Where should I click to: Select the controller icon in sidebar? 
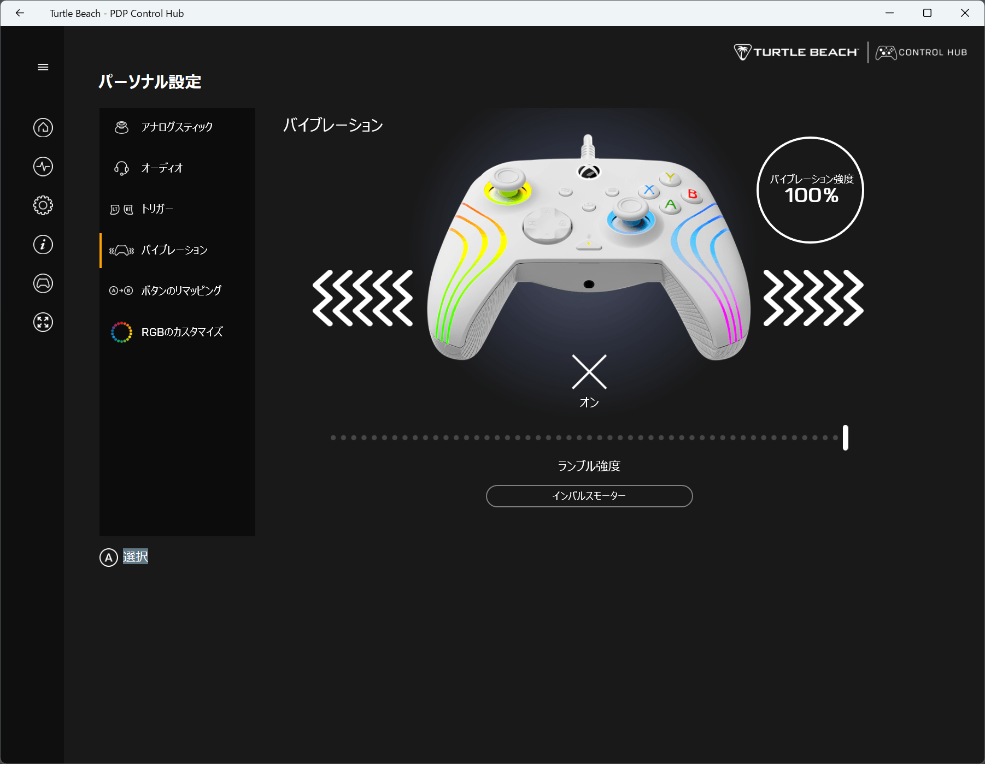click(43, 283)
